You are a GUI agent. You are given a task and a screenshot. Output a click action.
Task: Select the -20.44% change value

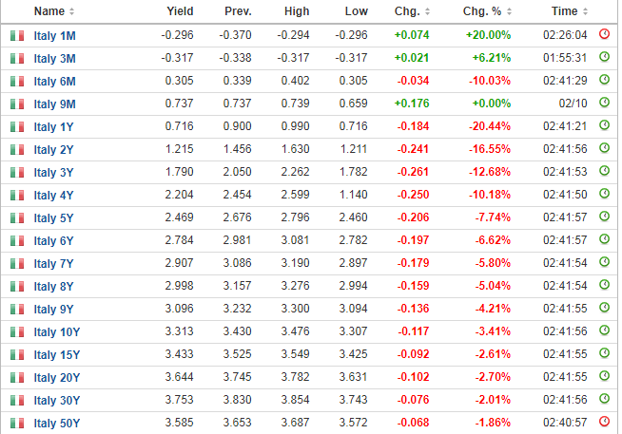(490, 126)
